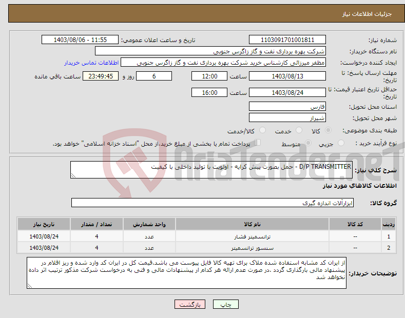Viewport: 405px width, 318px height.
Task: Click the سنسور ترانسمیتر item name cell
Action: (252, 248)
